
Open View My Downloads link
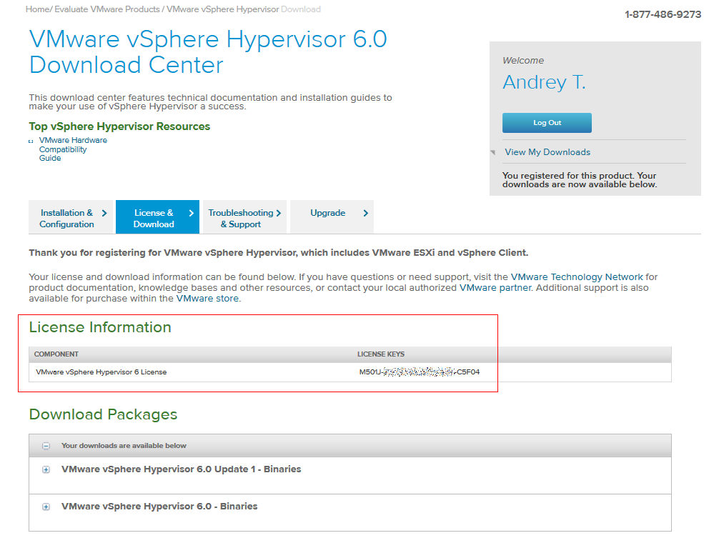[547, 152]
